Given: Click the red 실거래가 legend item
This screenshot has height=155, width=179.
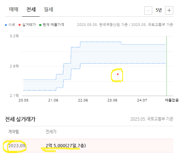Looking at the screenshot, I should click(x=27, y=25).
